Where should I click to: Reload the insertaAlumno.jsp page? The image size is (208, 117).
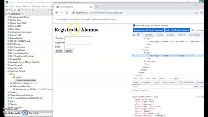coord(67,13)
